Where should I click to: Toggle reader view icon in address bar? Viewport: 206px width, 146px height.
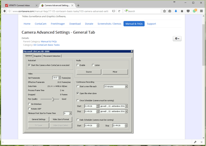113,11
